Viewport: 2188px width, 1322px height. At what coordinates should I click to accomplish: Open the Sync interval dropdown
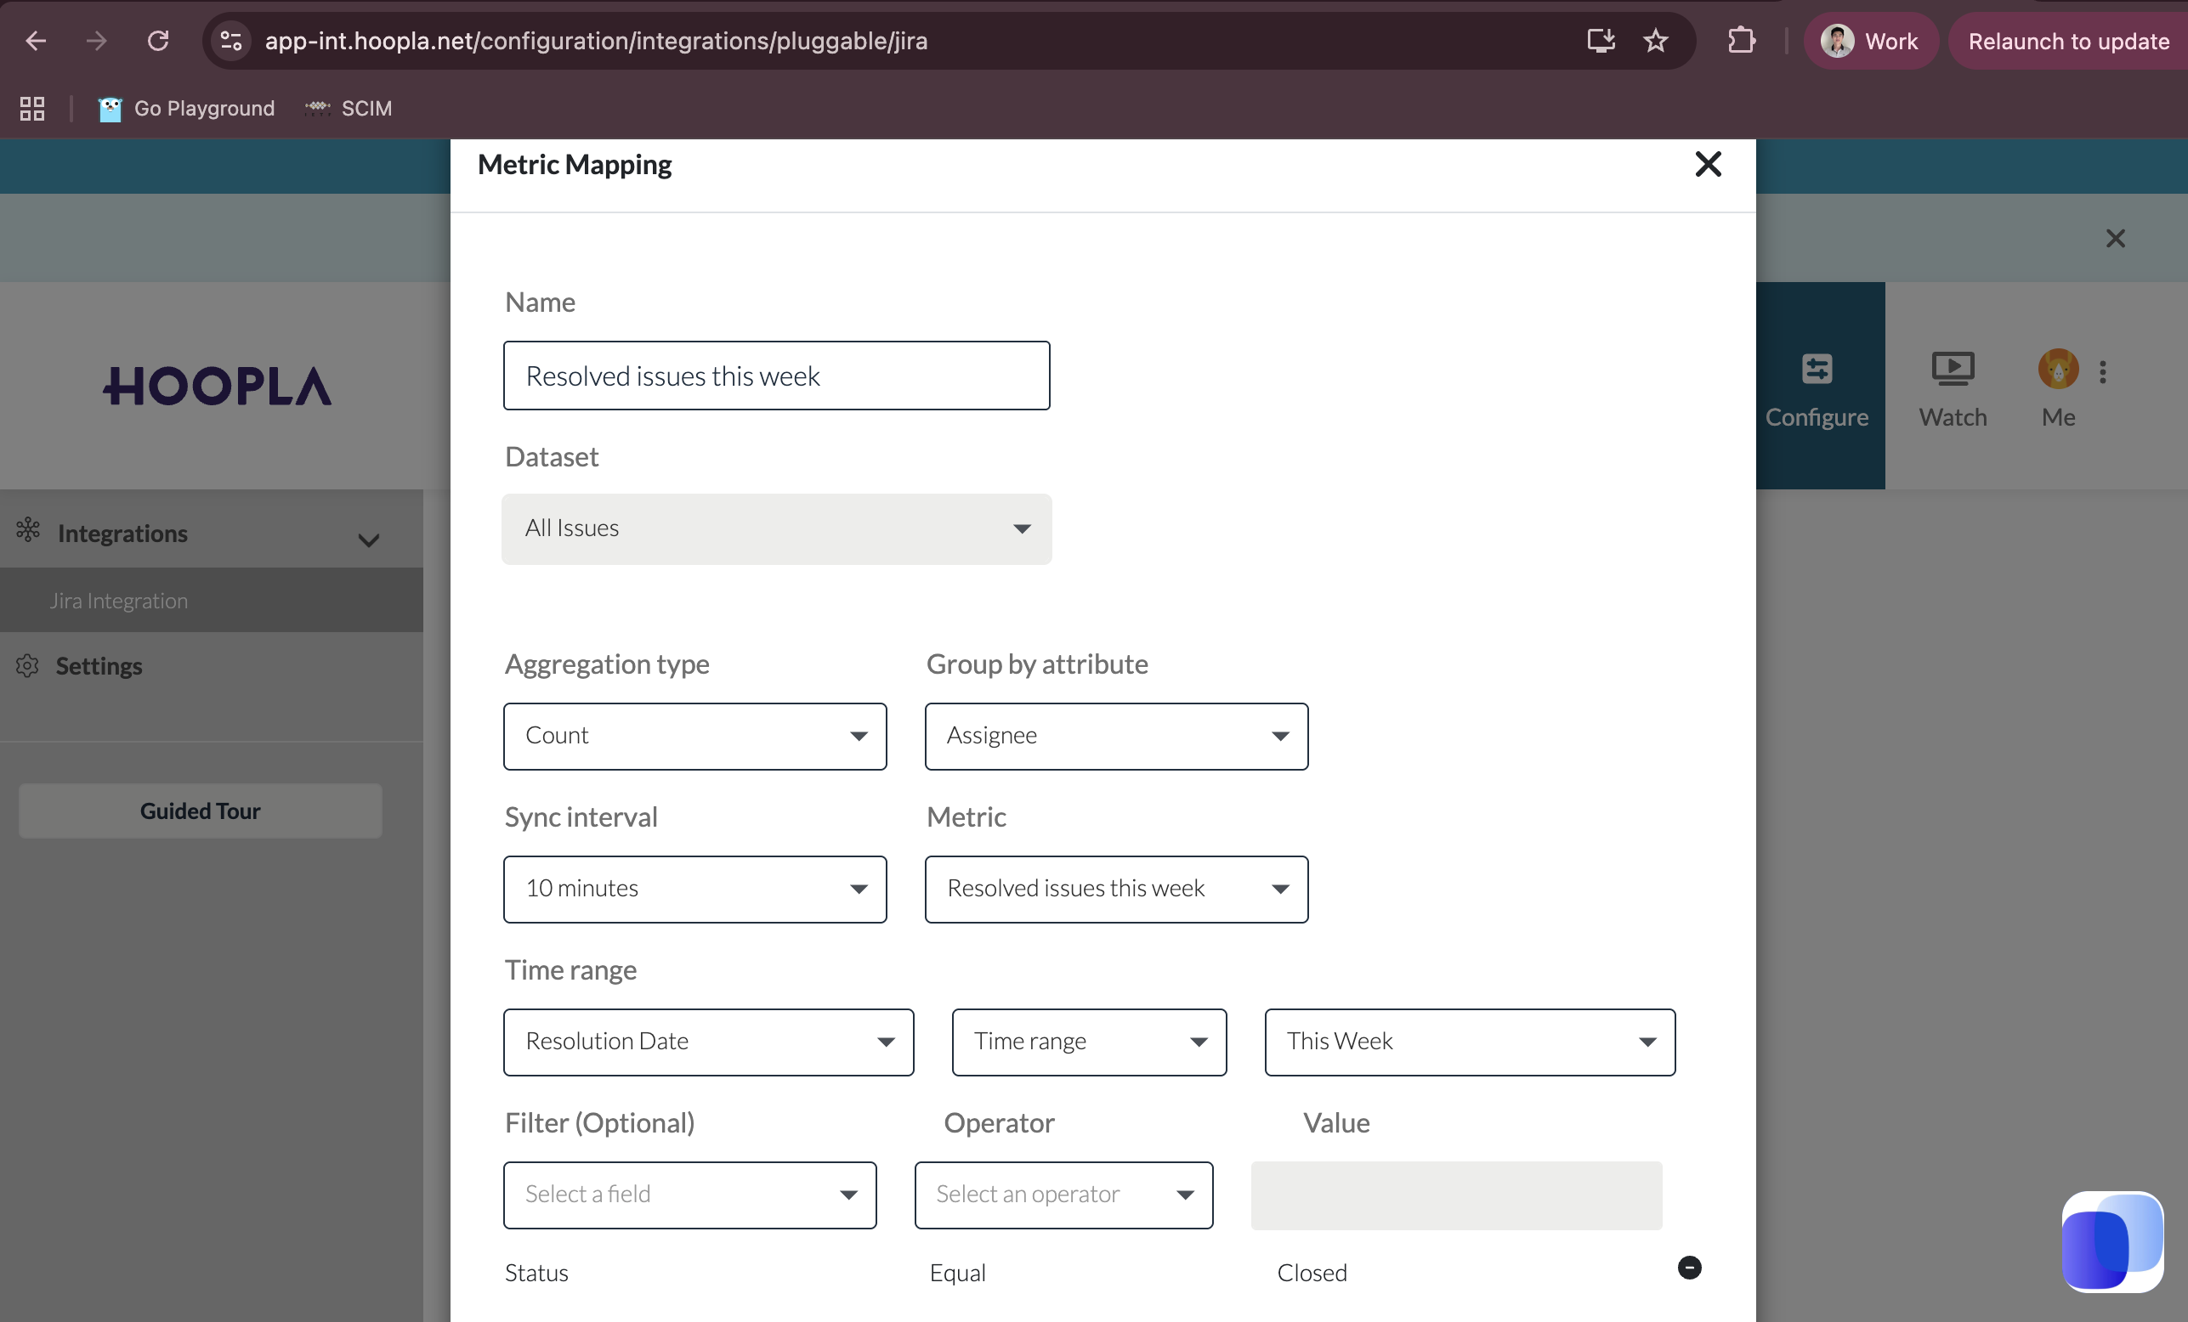tap(694, 889)
